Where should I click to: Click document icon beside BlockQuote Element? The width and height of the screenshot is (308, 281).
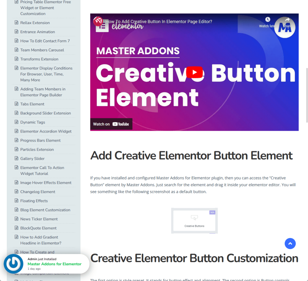17,227
